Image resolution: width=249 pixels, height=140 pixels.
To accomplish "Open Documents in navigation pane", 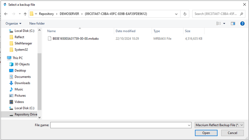I will click(22, 76).
